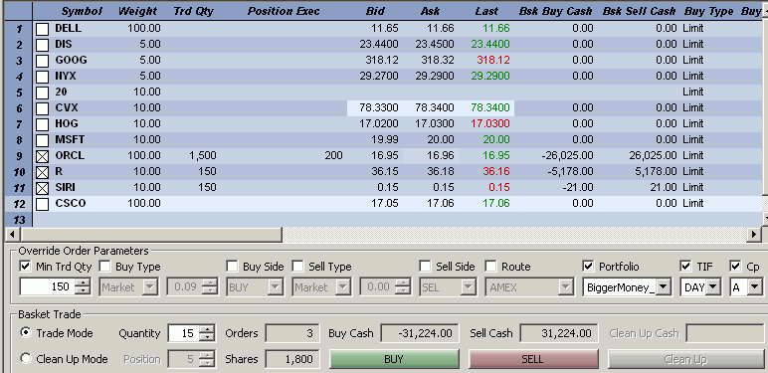
Task: Sort by the Symbol column header
Action: point(82,11)
